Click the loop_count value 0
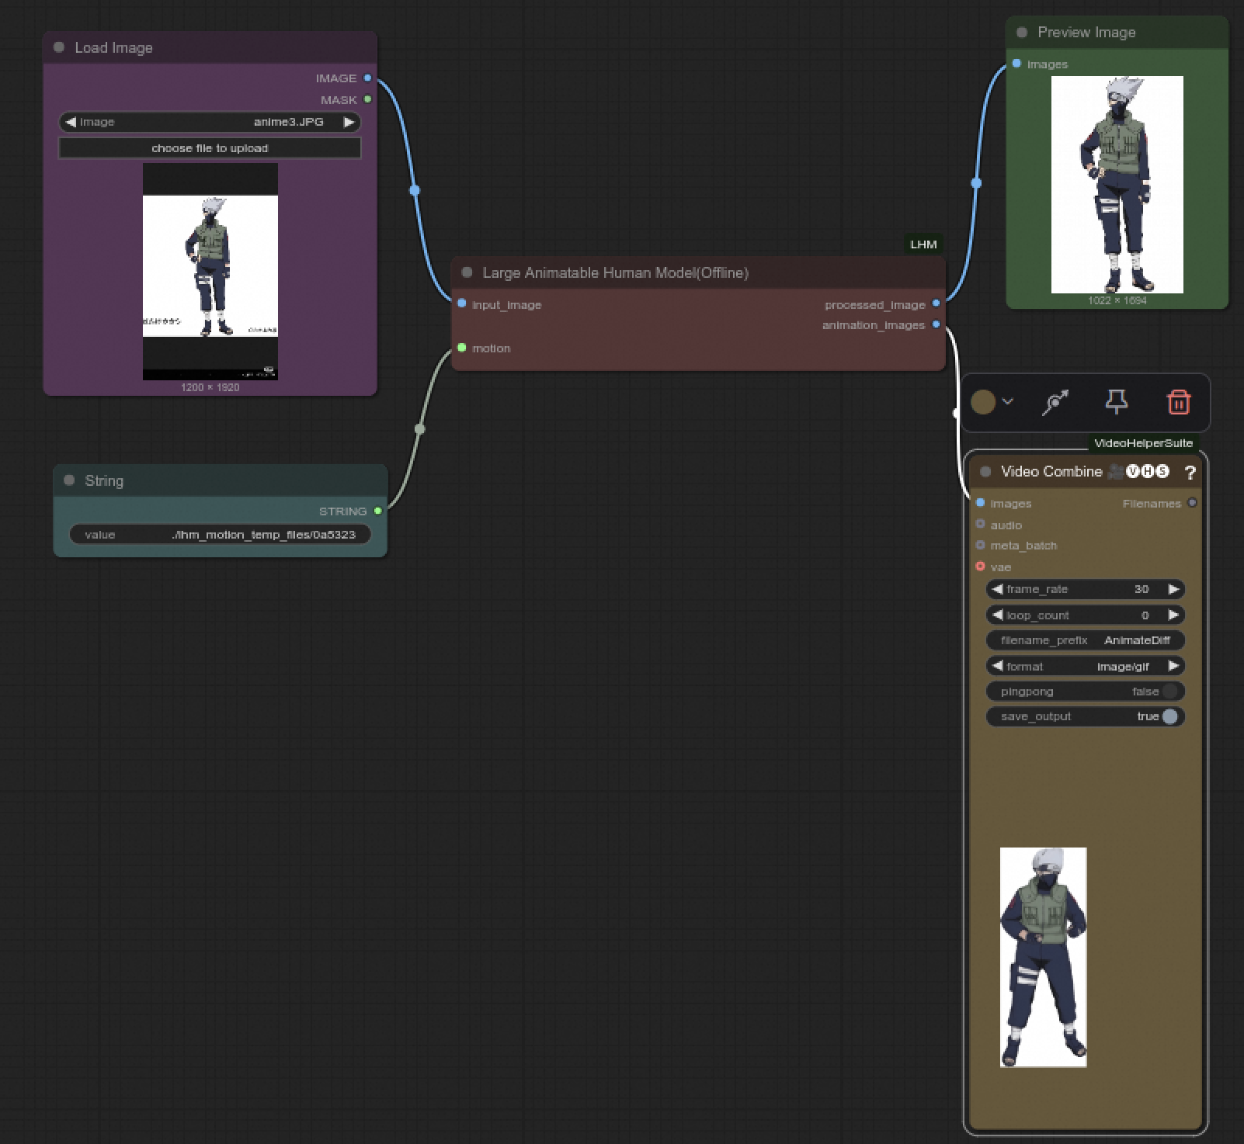Screen dimensions: 1244x1144 (x=1145, y=615)
